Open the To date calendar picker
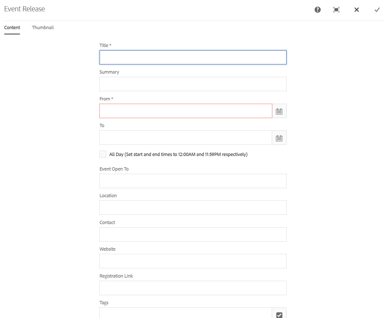 pyautogui.click(x=279, y=138)
